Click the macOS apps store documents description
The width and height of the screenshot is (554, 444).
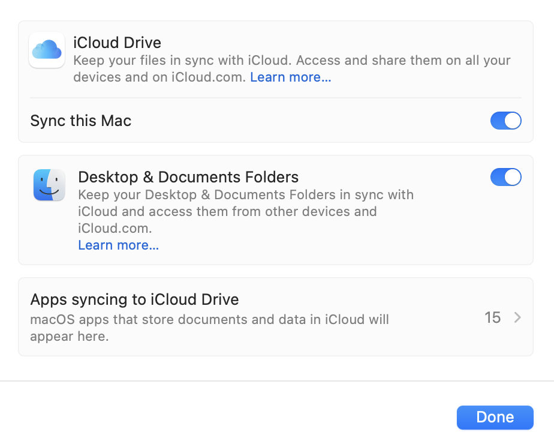click(x=209, y=320)
